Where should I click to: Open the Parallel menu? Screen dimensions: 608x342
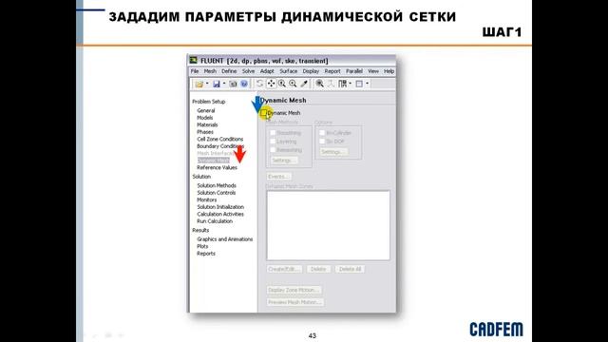[x=354, y=71]
